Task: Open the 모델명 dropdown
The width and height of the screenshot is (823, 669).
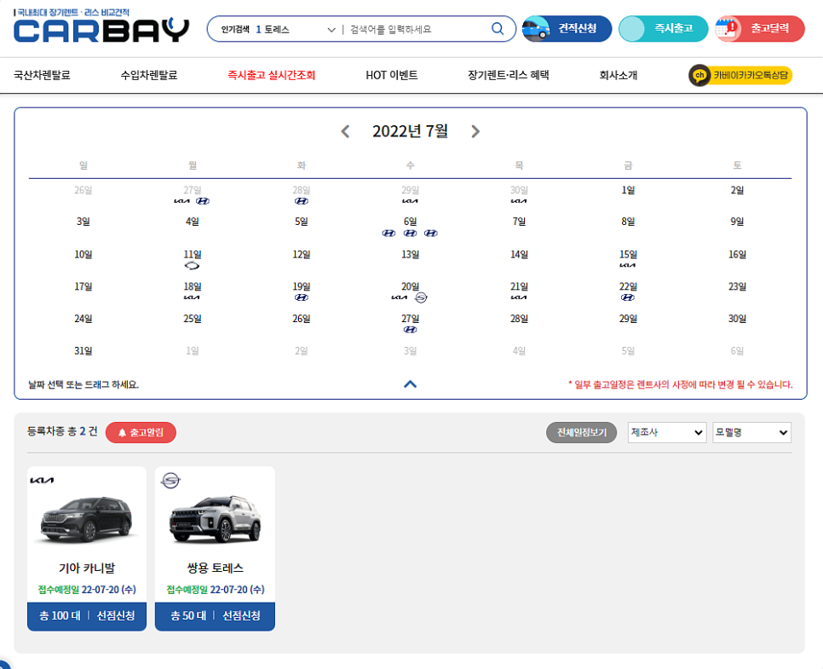Action: (751, 433)
